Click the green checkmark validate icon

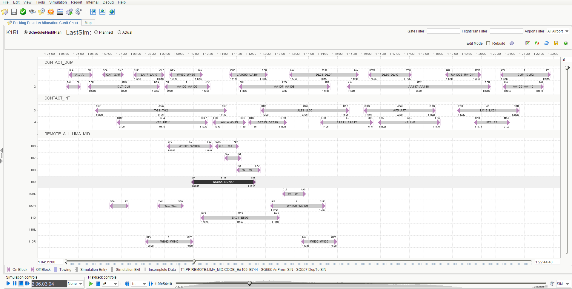[23, 12]
